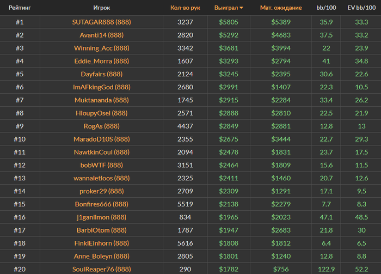Image resolution: width=381 pixels, height=274 pixels.
Task: Open Anne_Boleyn (888) player profile
Action: 101,256
